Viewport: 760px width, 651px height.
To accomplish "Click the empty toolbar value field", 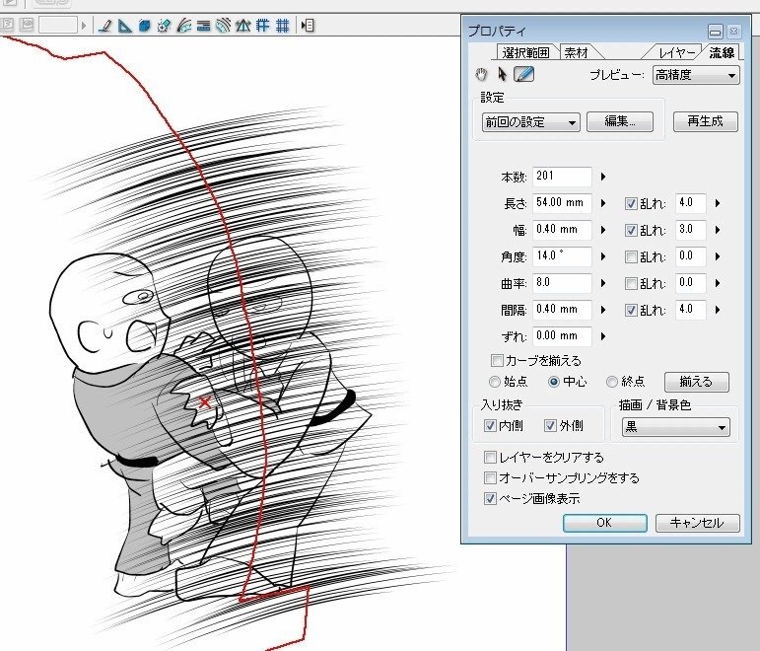I will (58, 25).
